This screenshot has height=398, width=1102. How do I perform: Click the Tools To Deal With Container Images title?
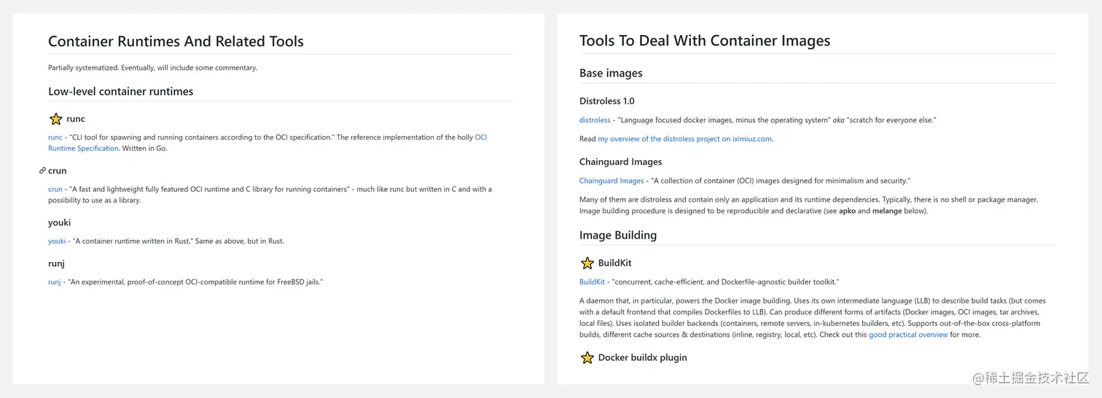click(704, 41)
